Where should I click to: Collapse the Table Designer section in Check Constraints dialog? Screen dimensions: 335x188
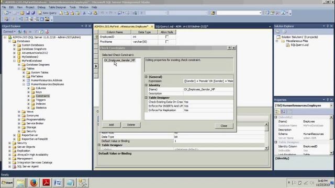click(146, 98)
